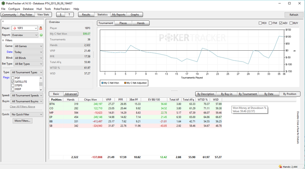Switch to the Results tab
This screenshot has width=305, height=169.
86,14
